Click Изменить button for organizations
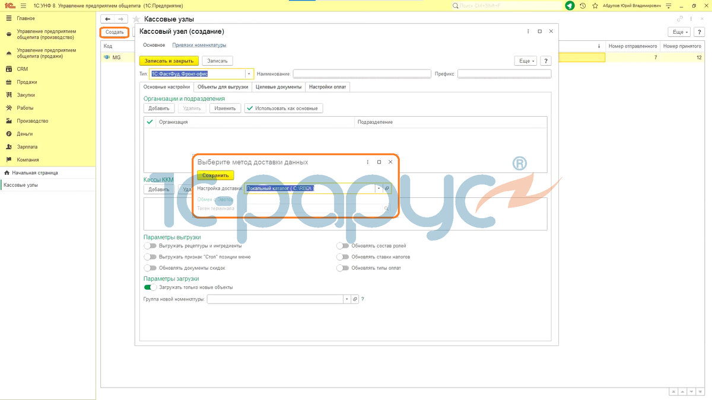Screen dimensions: 712x400 [x=225, y=108]
